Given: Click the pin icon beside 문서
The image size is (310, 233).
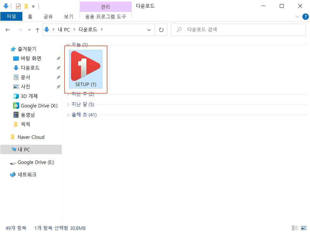Looking at the screenshot, I should pos(58,77).
